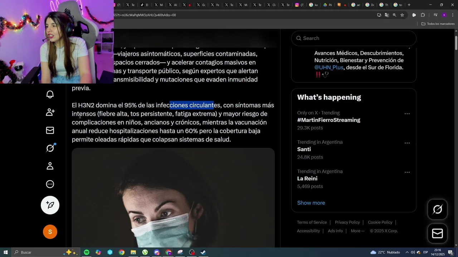This screenshot has height=257, width=458.
Task: Open more options for Santi trend
Action: click(x=407, y=143)
